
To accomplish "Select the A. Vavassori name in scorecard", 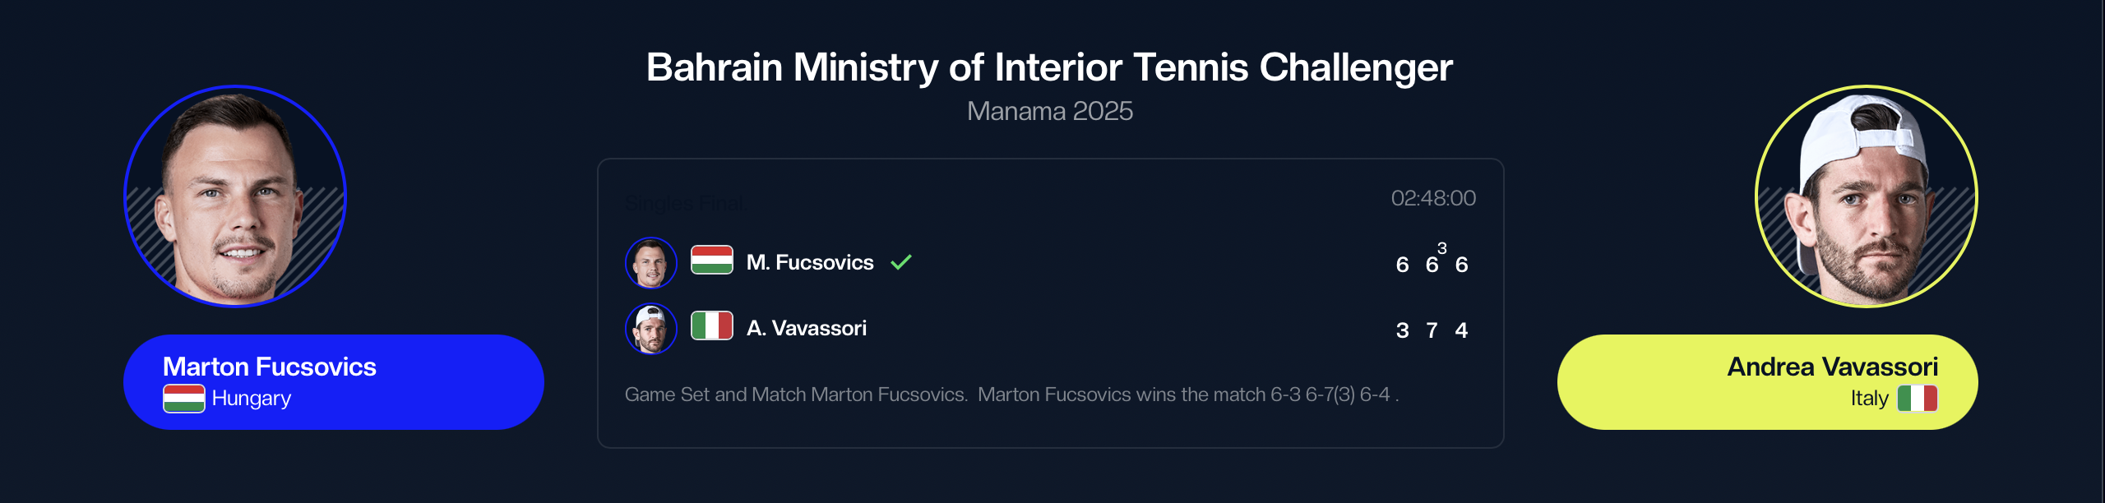I will pyautogui.click(x=807, y=328).
